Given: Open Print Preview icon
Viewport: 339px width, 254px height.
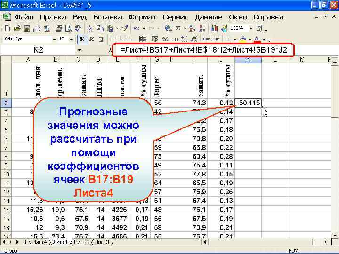Looking at the screenshot, I should pyautogui.click(x=69, y=28).
